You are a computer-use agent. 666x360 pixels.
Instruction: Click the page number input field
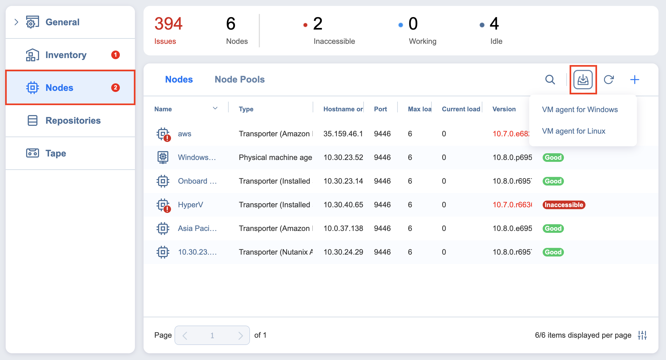pyautogui.click(x=212, y=335)
